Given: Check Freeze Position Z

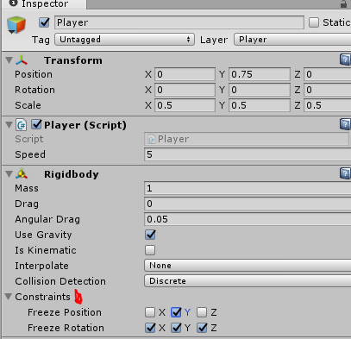Looking at the screenshot, I should click(x=202, y=312).
